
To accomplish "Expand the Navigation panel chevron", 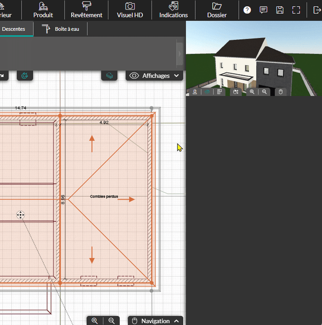I will click(176, 321).
